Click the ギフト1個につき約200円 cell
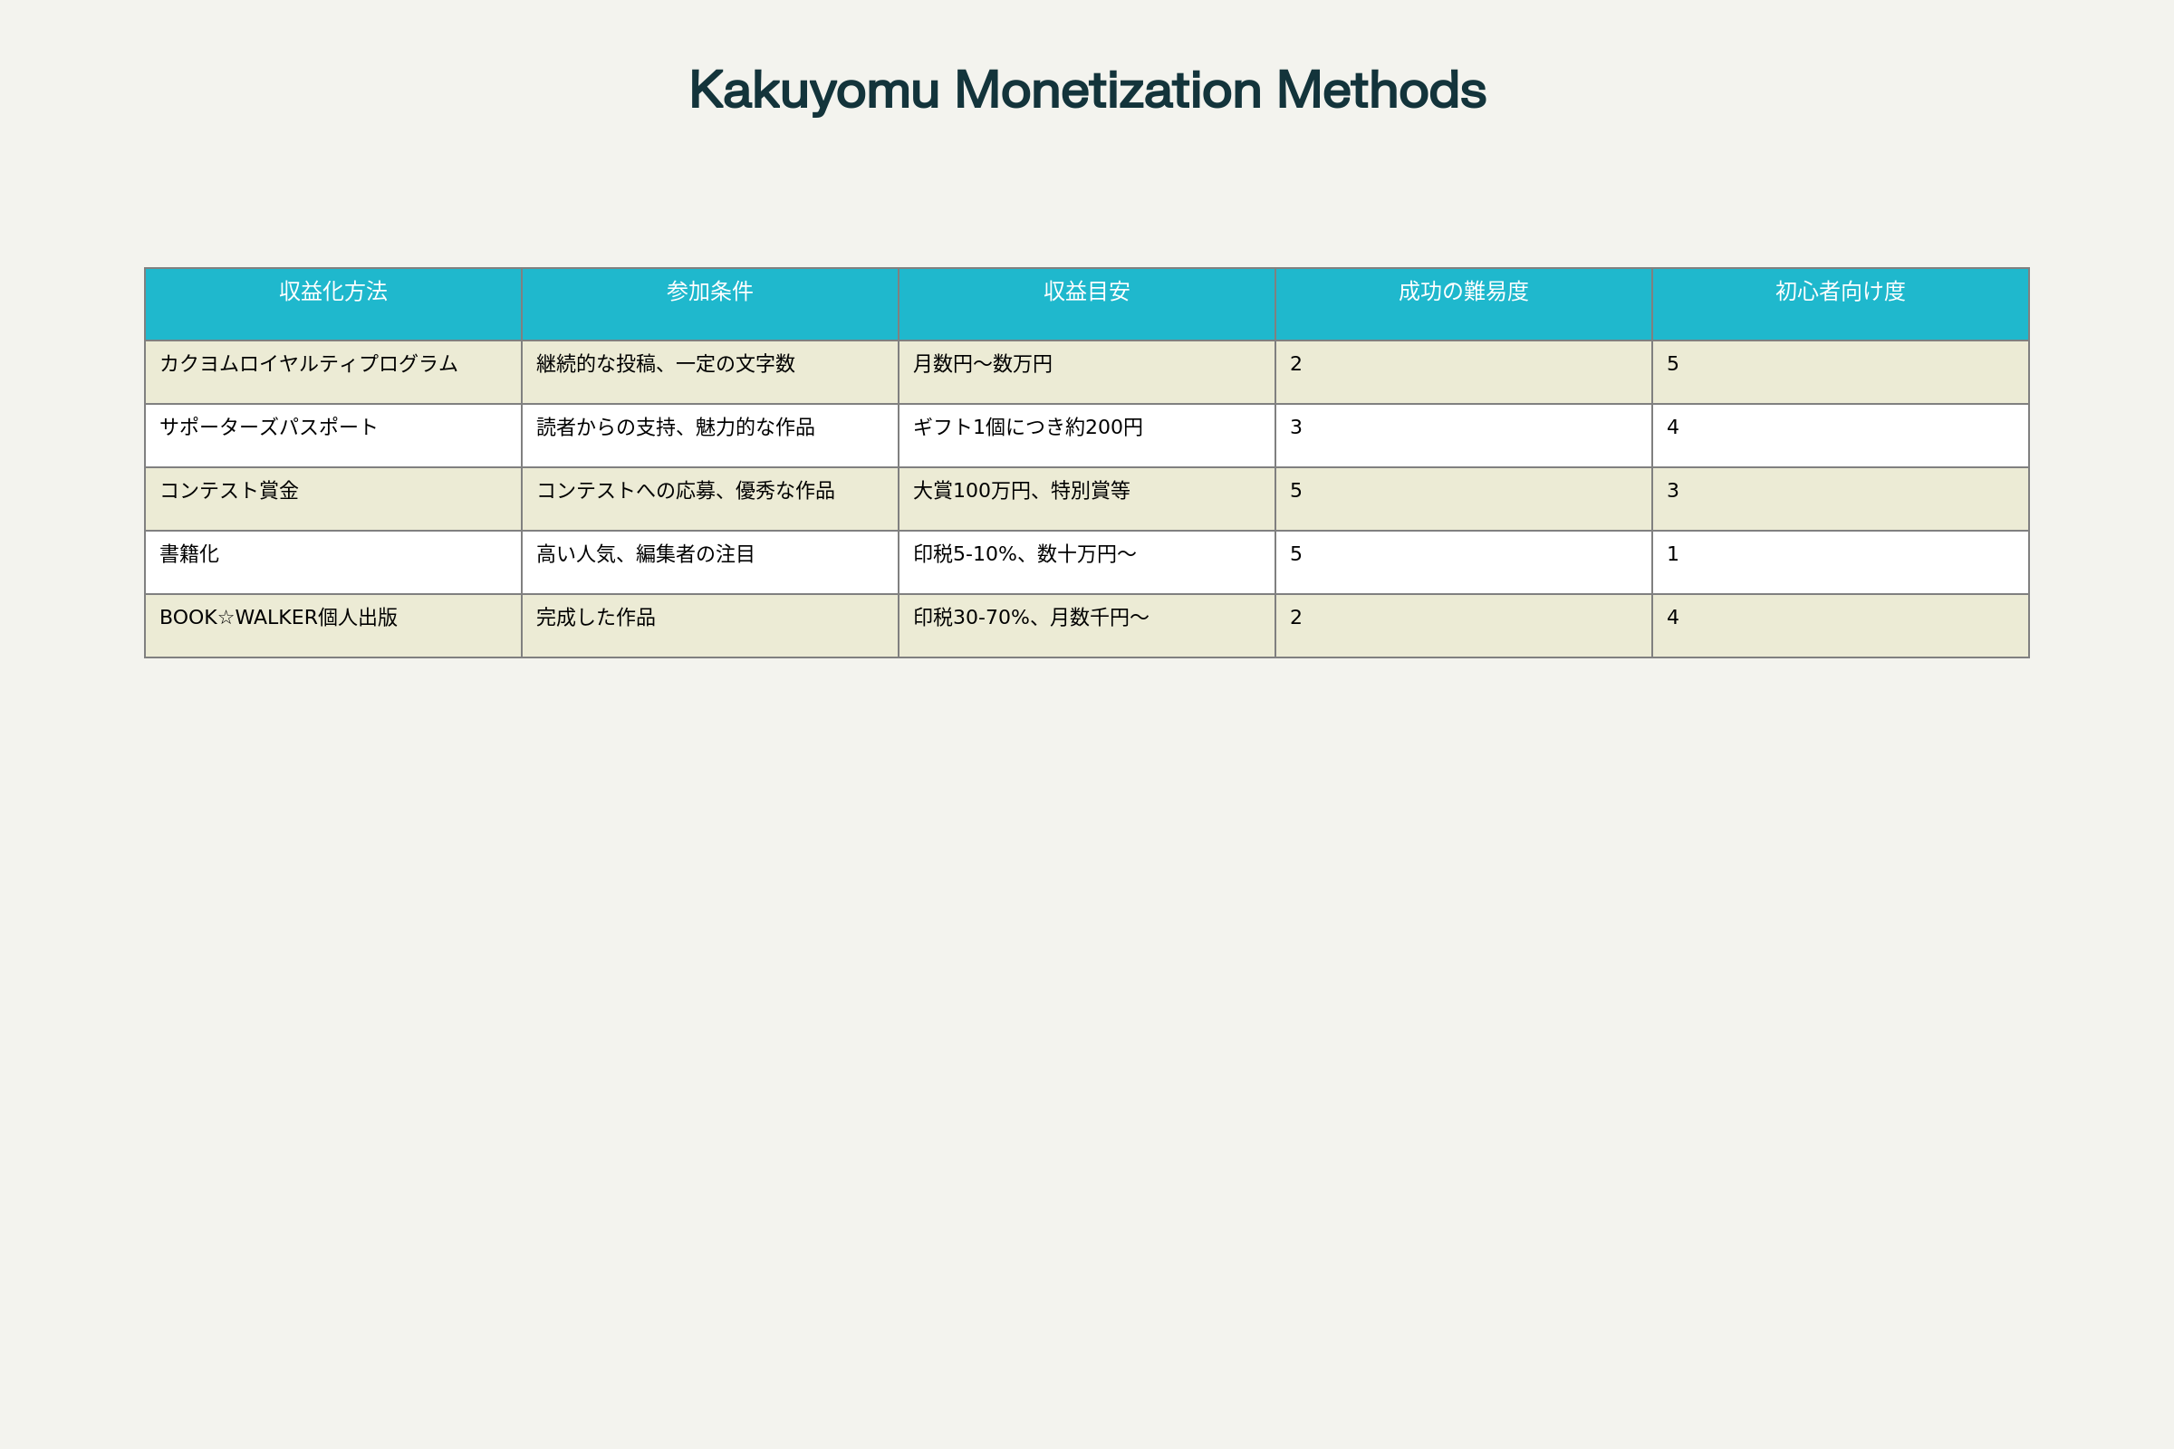The image size is (2174, 1449). [x=1087, y=437]
